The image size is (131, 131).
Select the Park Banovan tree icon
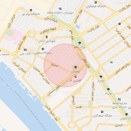point(126,114)
